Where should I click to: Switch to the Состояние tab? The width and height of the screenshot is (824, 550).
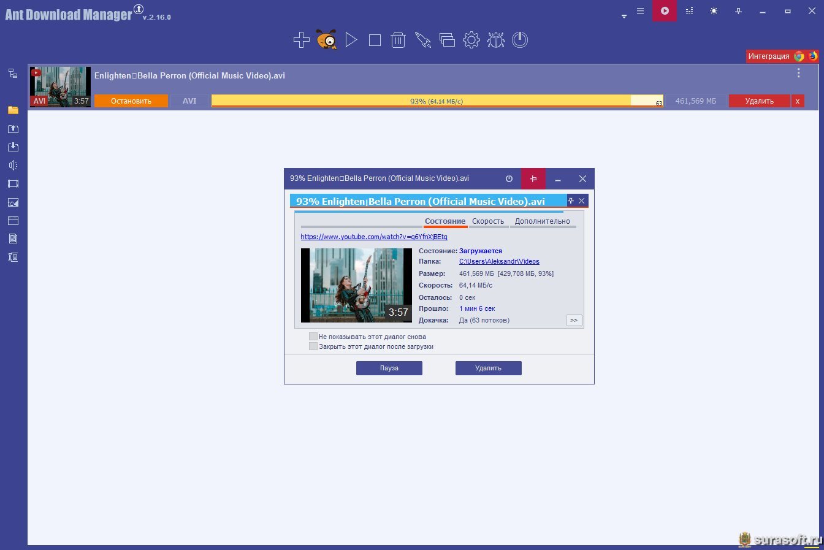445,221
